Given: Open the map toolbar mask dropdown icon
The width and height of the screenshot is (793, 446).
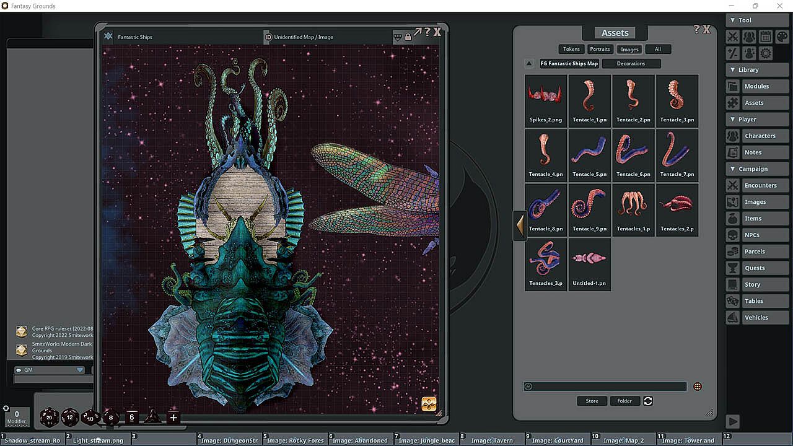Looking at the screenshot, I should tap(397, 37).
